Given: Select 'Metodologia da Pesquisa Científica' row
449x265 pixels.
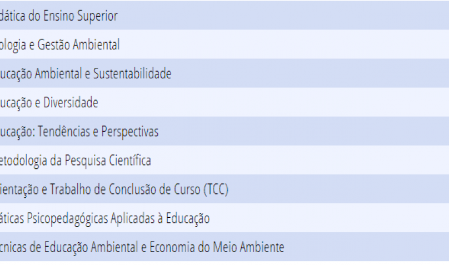Looking at the screenshot, I should [225, 160].
